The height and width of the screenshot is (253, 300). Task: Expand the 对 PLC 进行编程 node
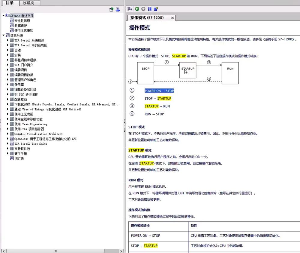coord(8,94)
